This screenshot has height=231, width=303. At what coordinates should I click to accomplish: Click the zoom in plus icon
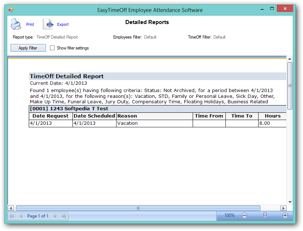coord(285,215)
